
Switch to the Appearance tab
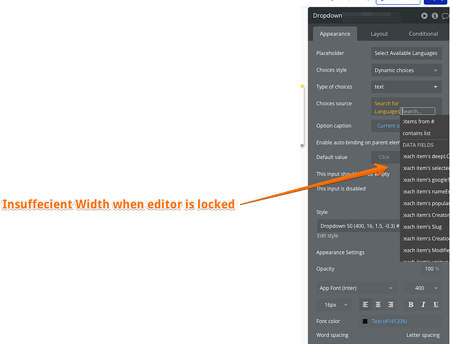tap(335, 34)
